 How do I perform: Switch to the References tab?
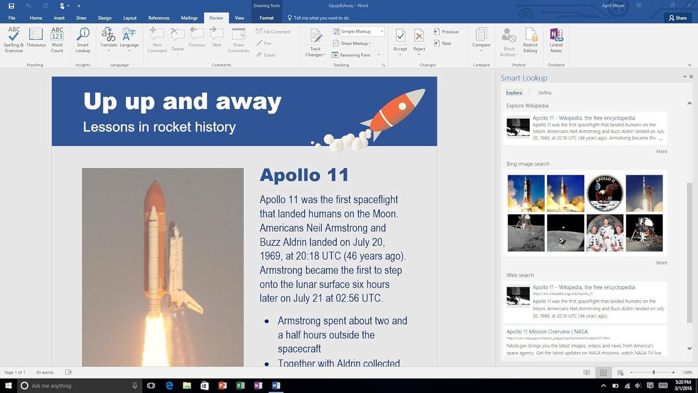(159, 18)
